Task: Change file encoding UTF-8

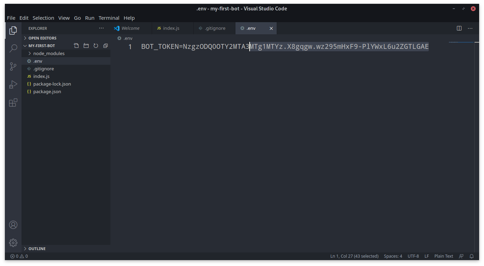Action: (413, 256)
